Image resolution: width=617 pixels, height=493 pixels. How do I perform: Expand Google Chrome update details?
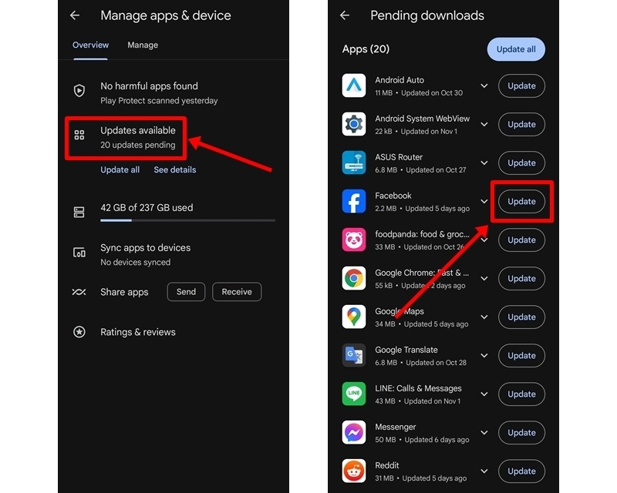click(484, 278)
